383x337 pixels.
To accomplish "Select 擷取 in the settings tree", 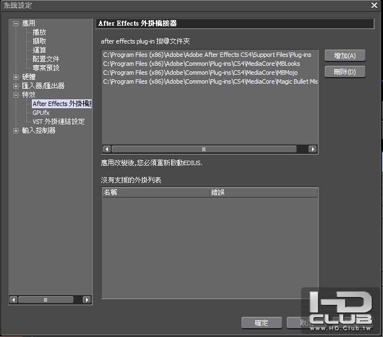I will (39, 41).
